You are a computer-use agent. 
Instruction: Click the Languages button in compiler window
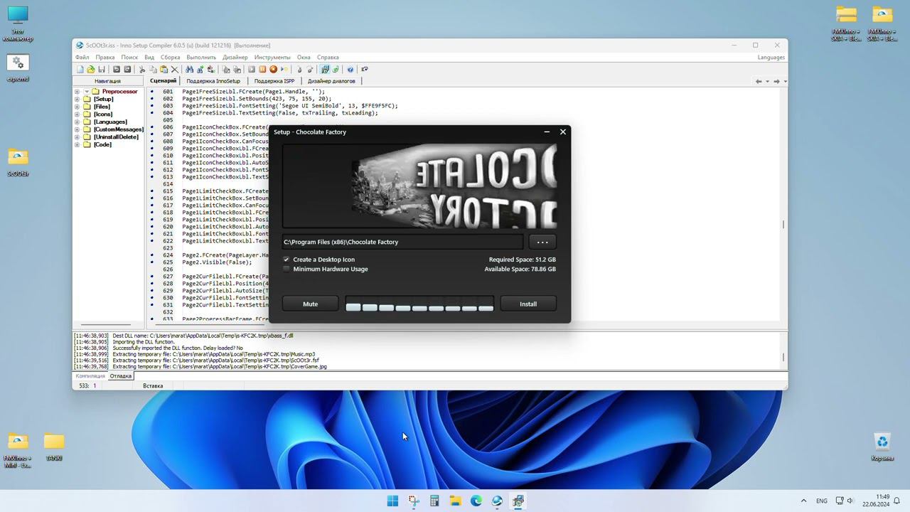pos(771,57)
